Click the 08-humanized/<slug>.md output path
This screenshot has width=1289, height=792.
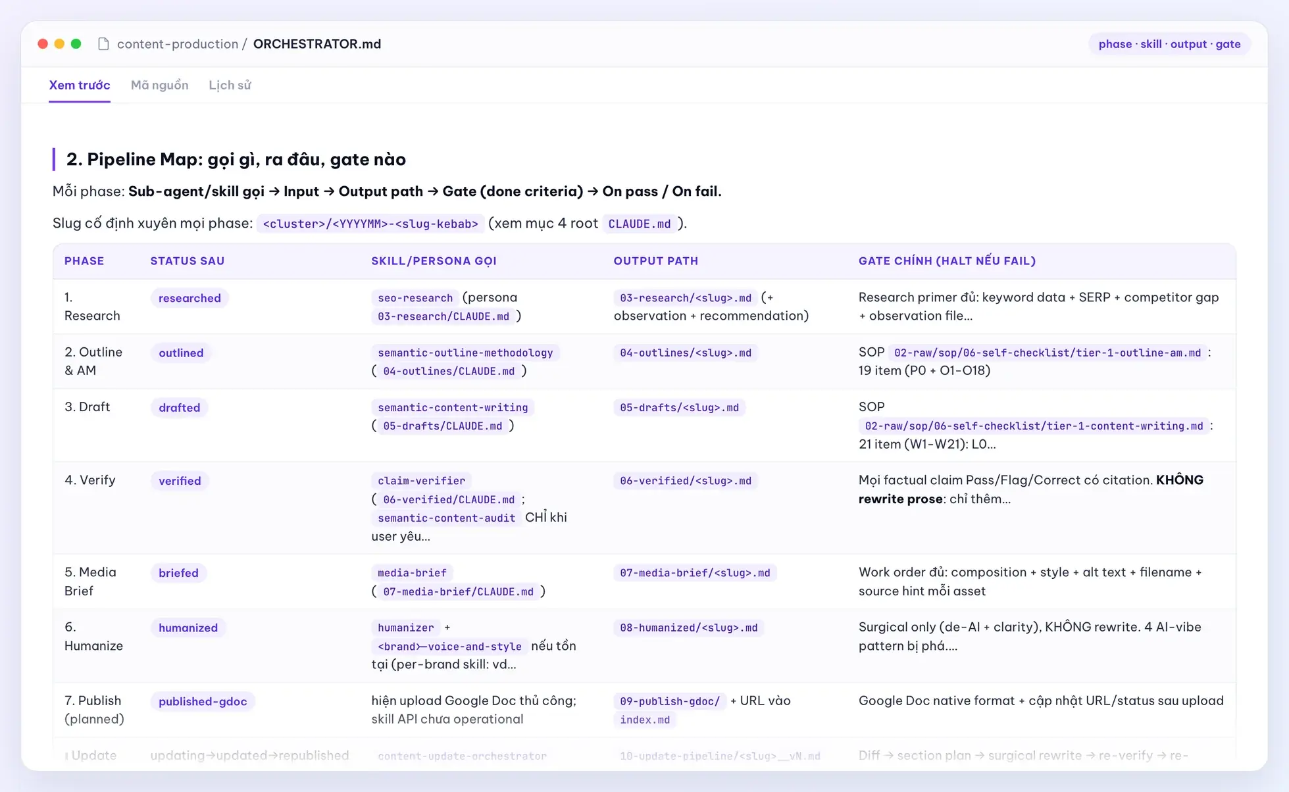coord(689,628)
